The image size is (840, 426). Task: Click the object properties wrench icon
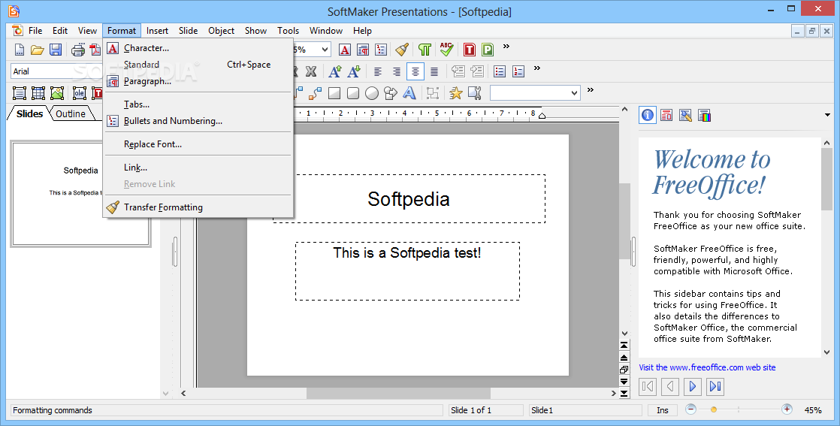point(475,93)
